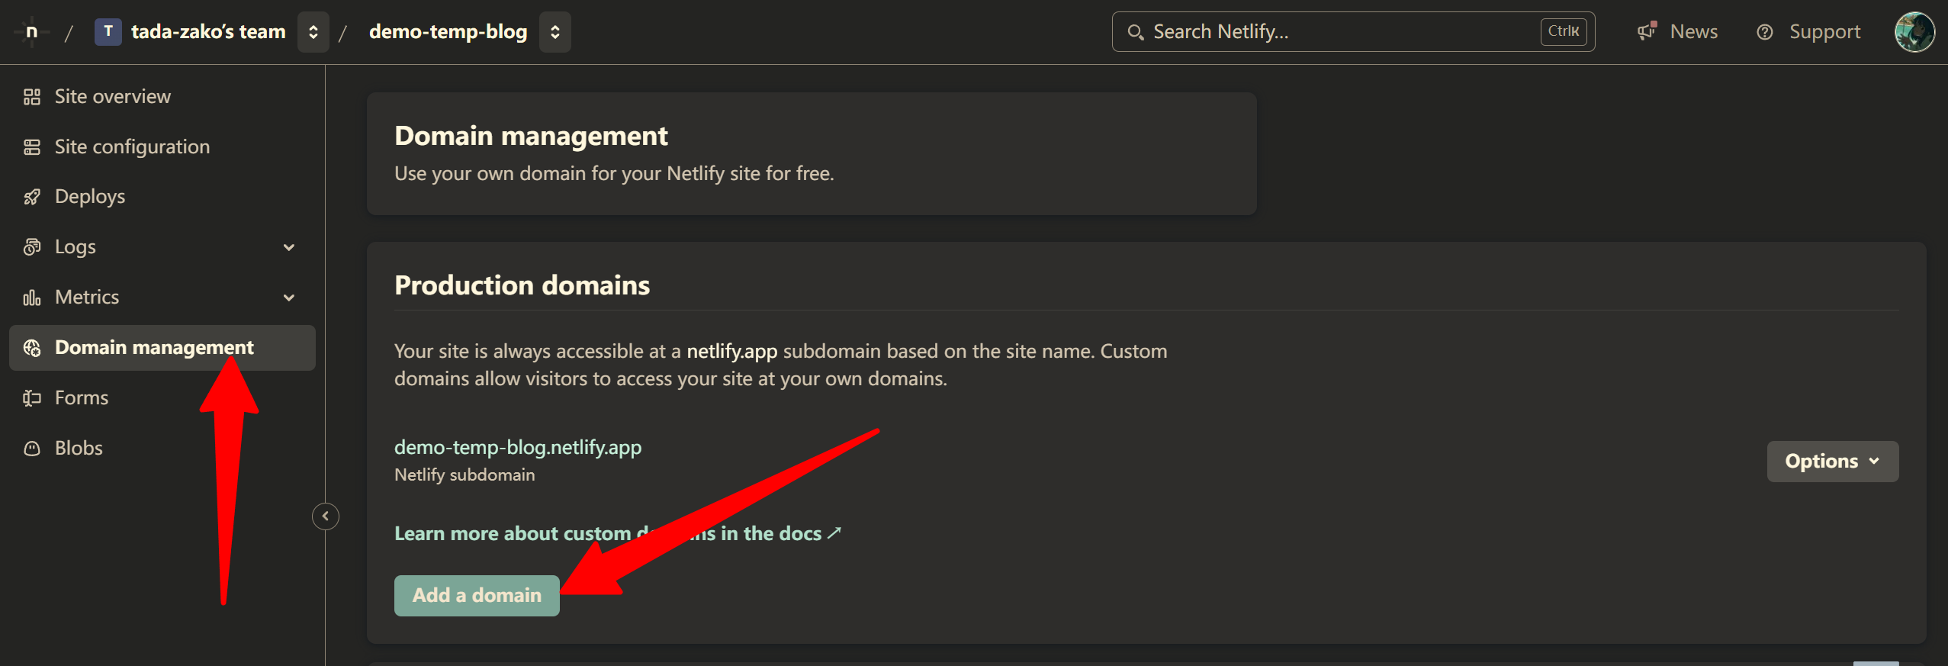The image size is (1948, 666).
Task: Click the Blobs icon in sidebar
Action: tap(31, 449)
